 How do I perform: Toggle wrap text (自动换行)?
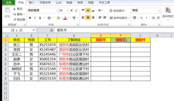(x=117, y=11)
